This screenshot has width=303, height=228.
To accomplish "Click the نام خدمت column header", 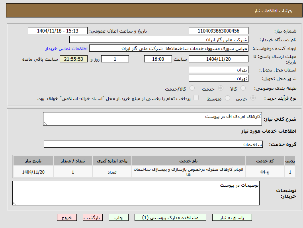I will point(188,161).
